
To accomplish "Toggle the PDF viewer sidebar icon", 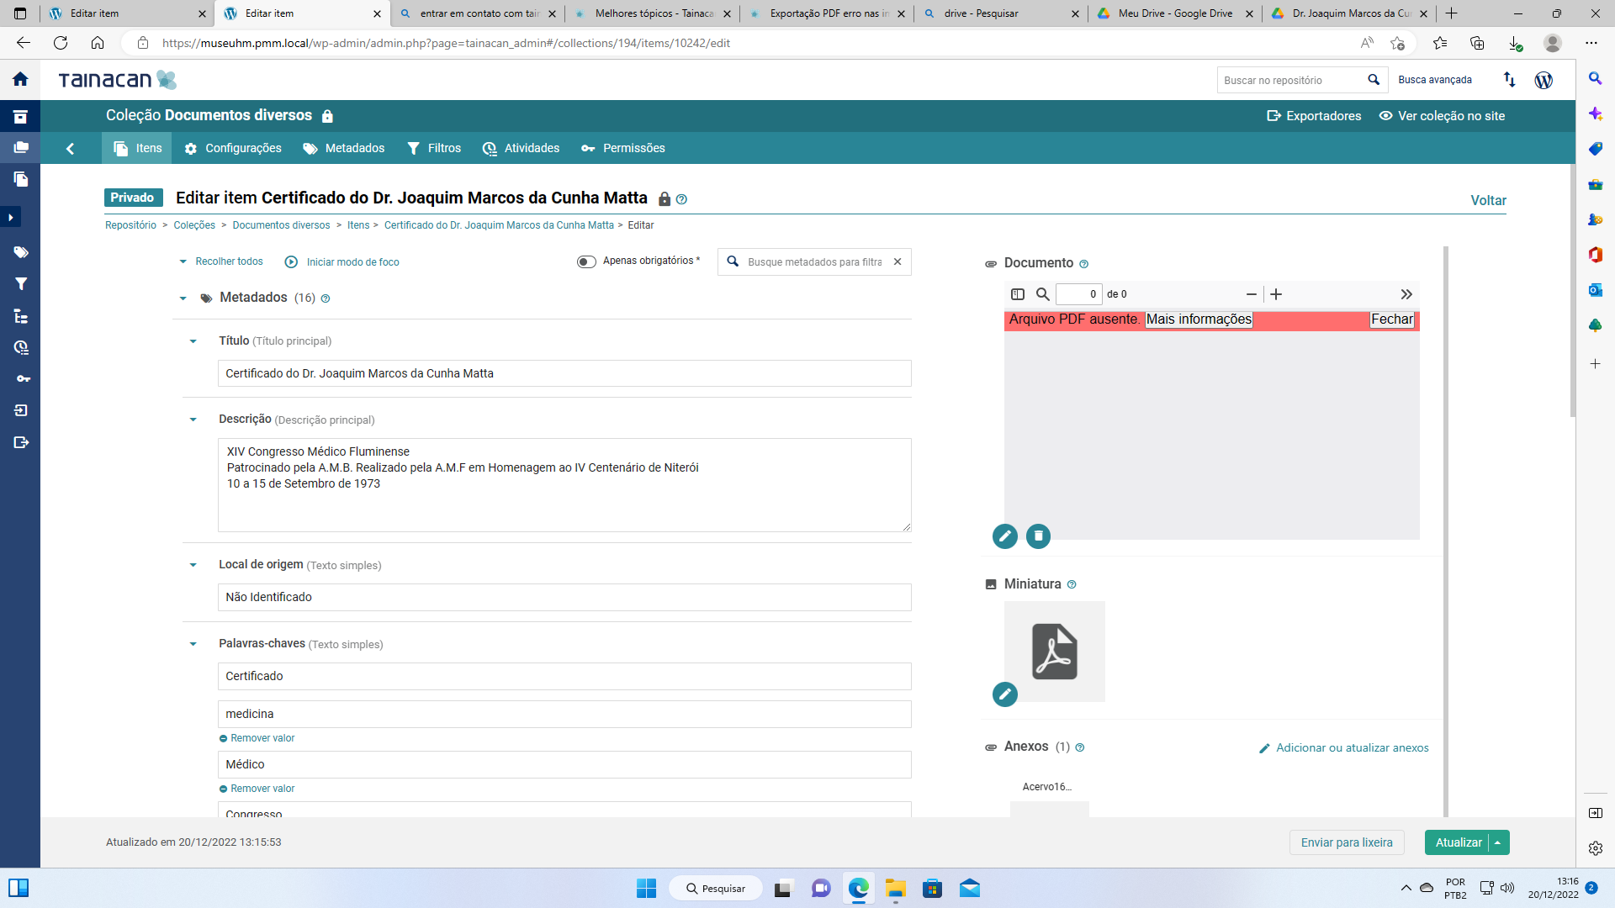I will pyautogui.click(x=1018, y=294).
